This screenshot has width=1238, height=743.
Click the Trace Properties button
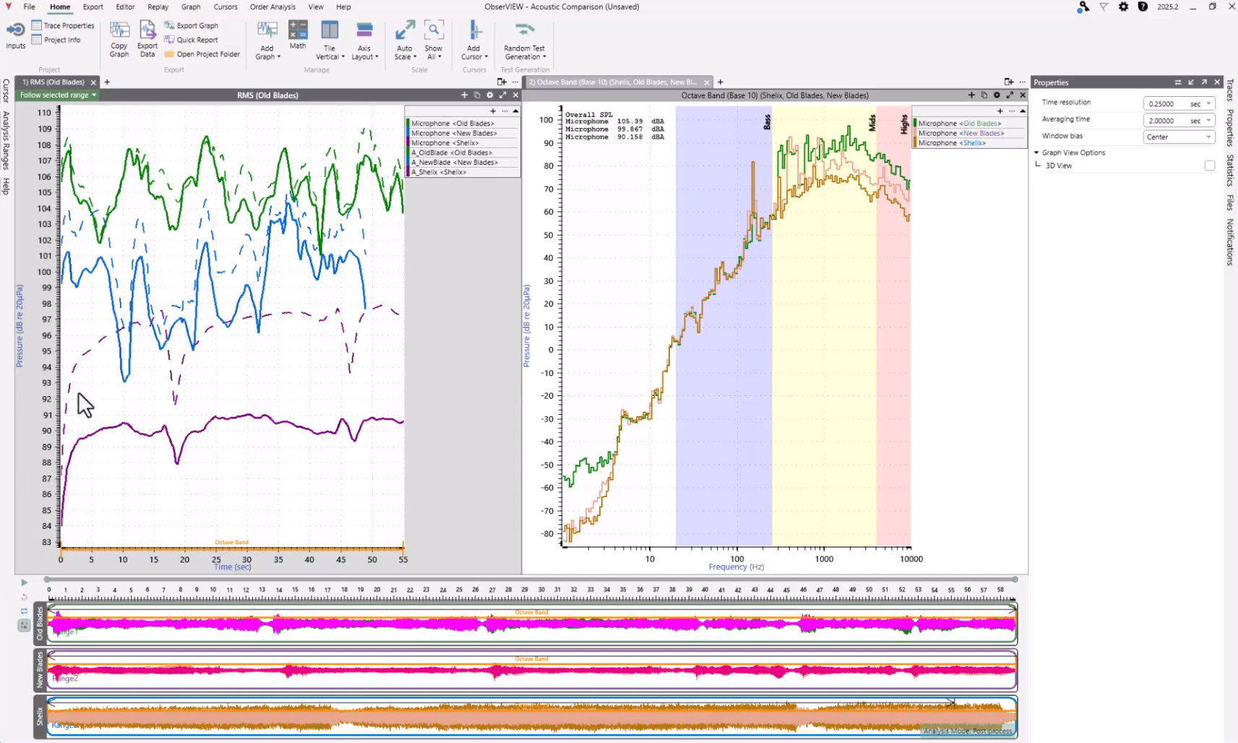pyautogui.click(x=69, y=25)
